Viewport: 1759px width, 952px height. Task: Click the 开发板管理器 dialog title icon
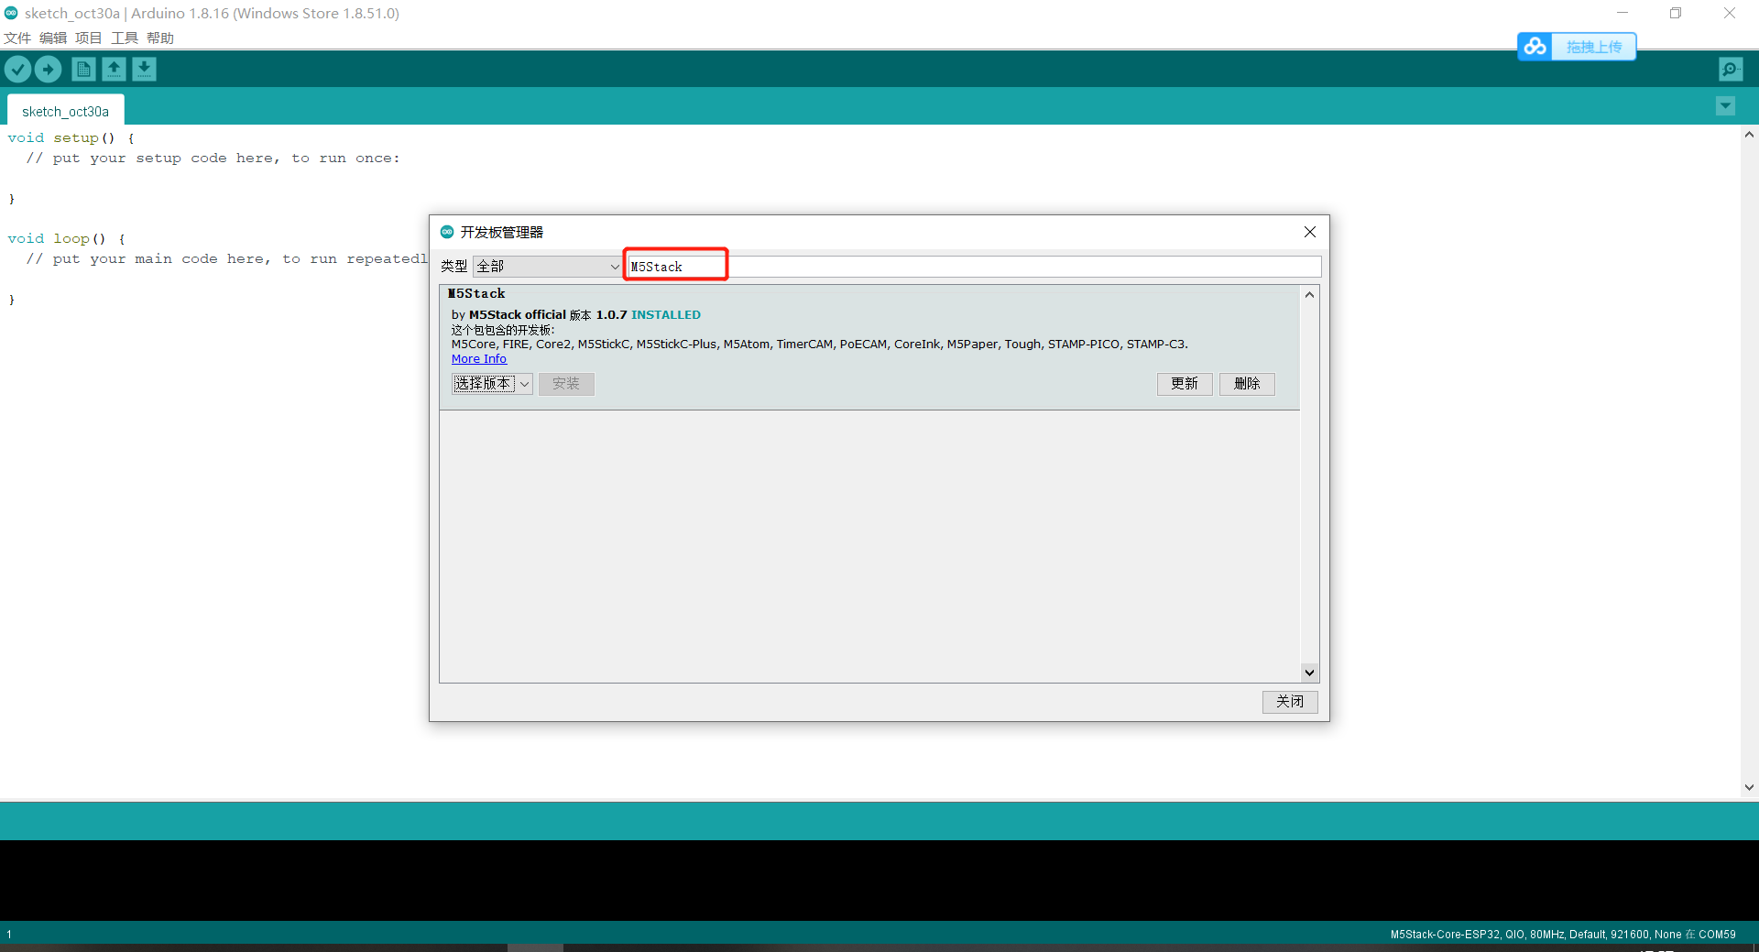tap(447, 232)
